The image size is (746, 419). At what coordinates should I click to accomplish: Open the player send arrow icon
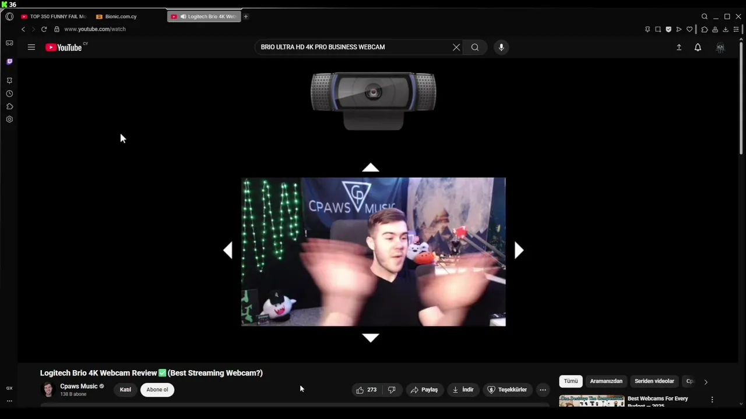click(x=679, y=29)
